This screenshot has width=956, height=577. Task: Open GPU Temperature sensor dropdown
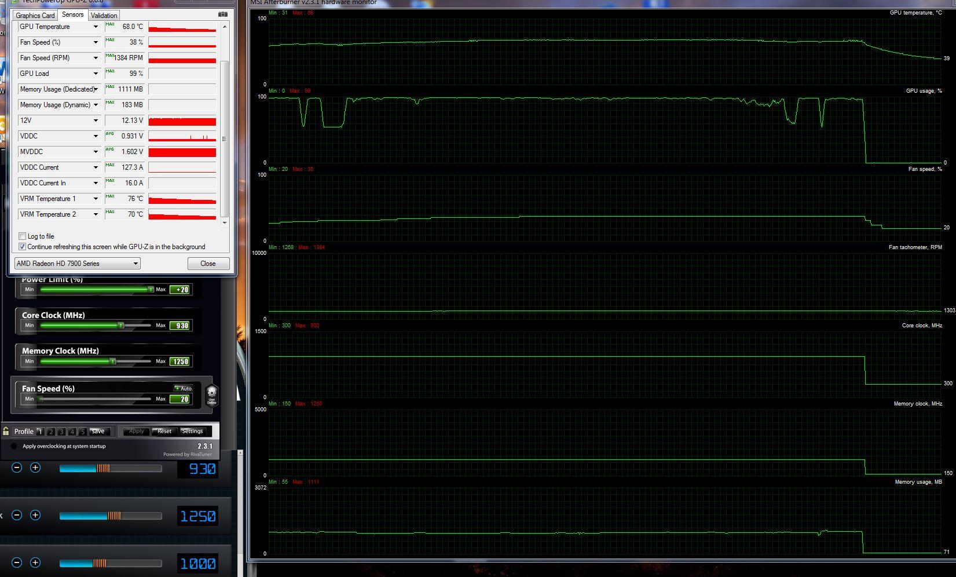[x=96, y=27]
